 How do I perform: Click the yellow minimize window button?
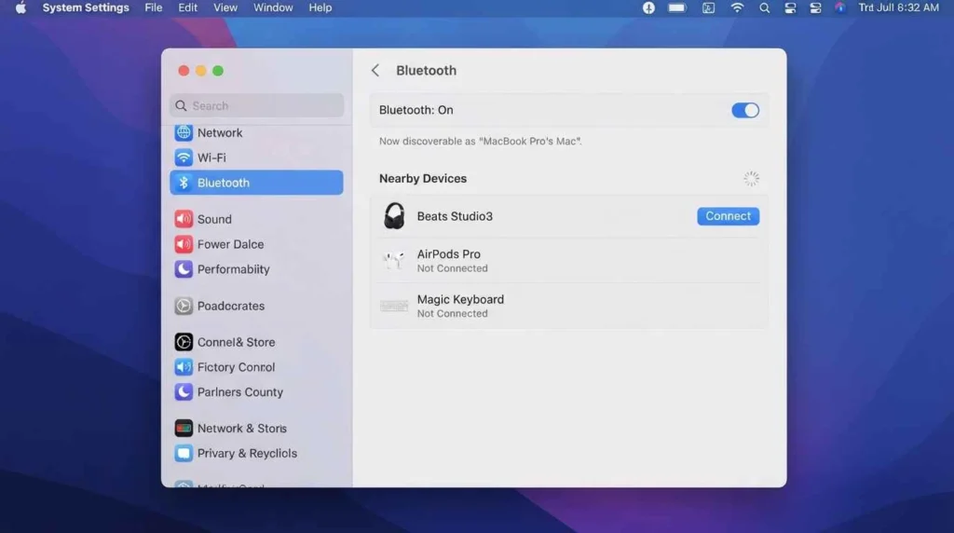(201, 71)
